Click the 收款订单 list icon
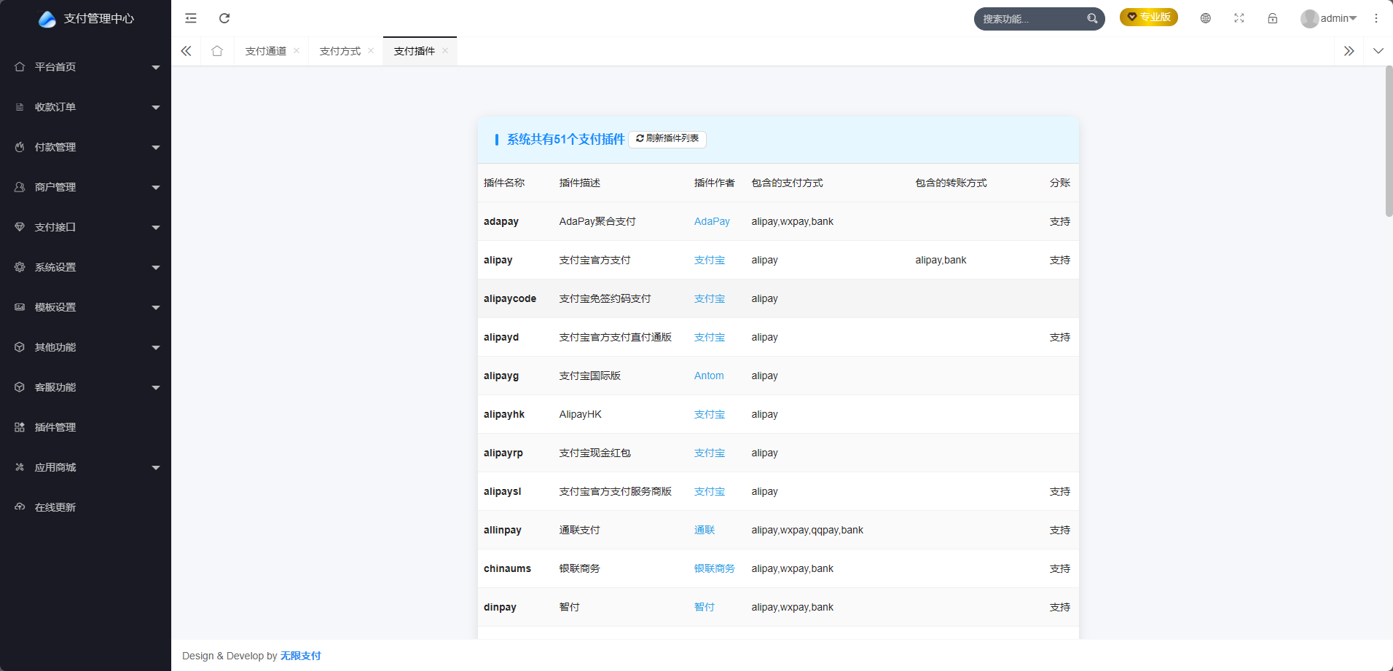The image size is (1393, 671). pos(20,107)
